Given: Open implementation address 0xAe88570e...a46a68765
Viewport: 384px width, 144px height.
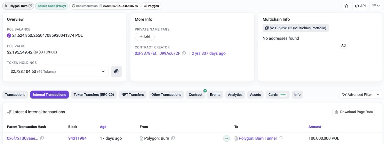Looking at the screenshot, I should (x=120, y=6).
